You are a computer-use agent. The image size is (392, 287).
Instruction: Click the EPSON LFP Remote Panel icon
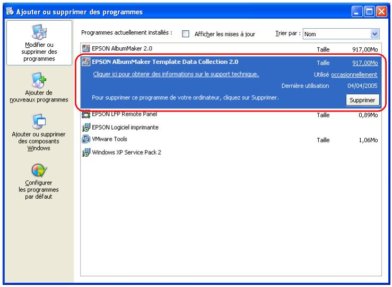coord(86,114)
